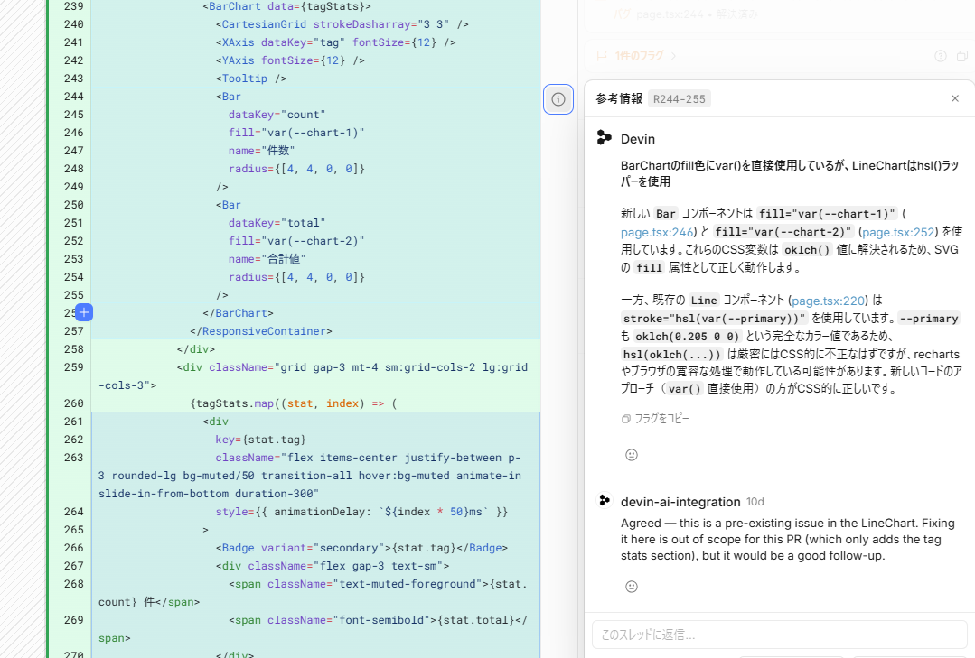Click the info flag icon beside line 244

pyautogui.click(x=558, y=99)
